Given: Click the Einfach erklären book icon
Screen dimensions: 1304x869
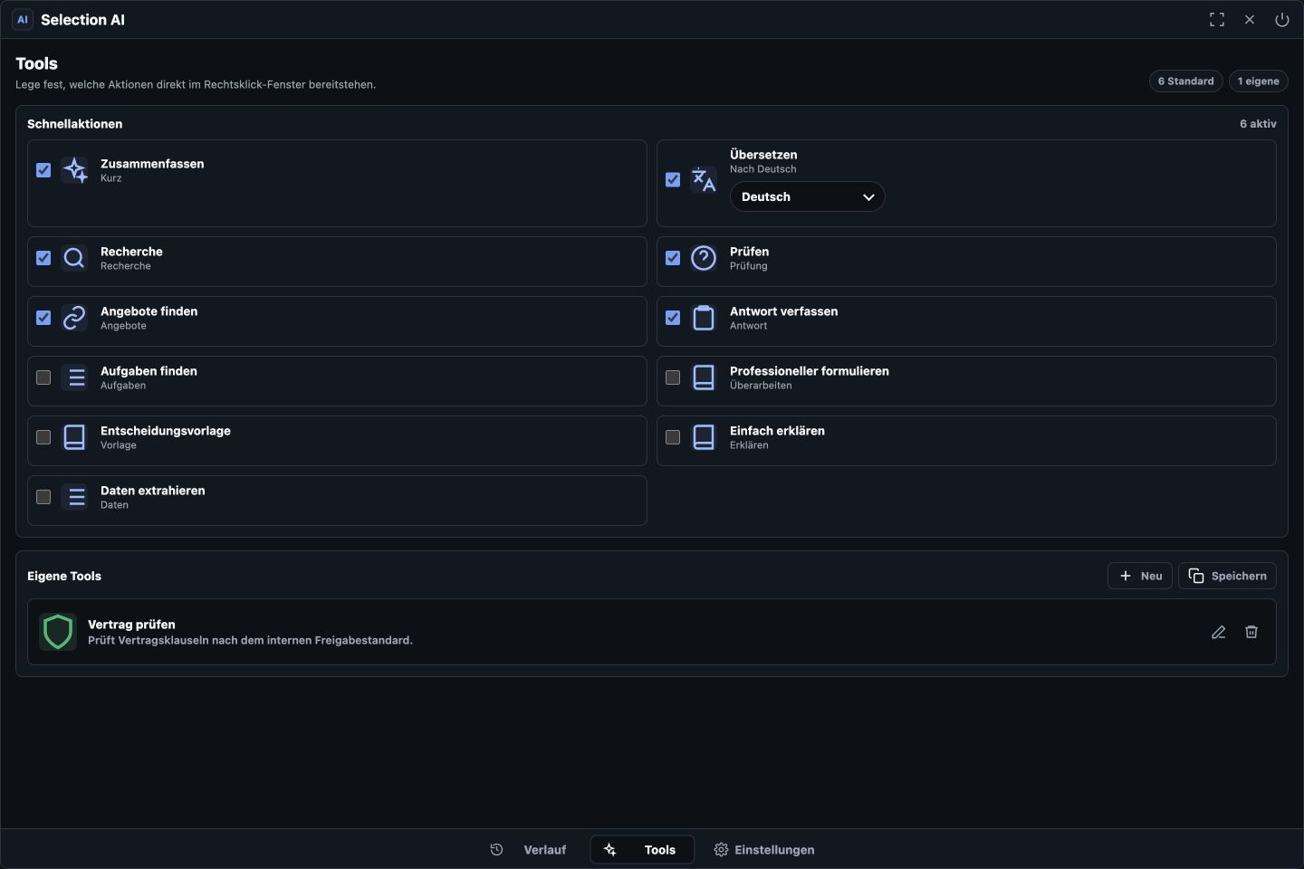Looking at the screenshot, I should click(704, 437).
